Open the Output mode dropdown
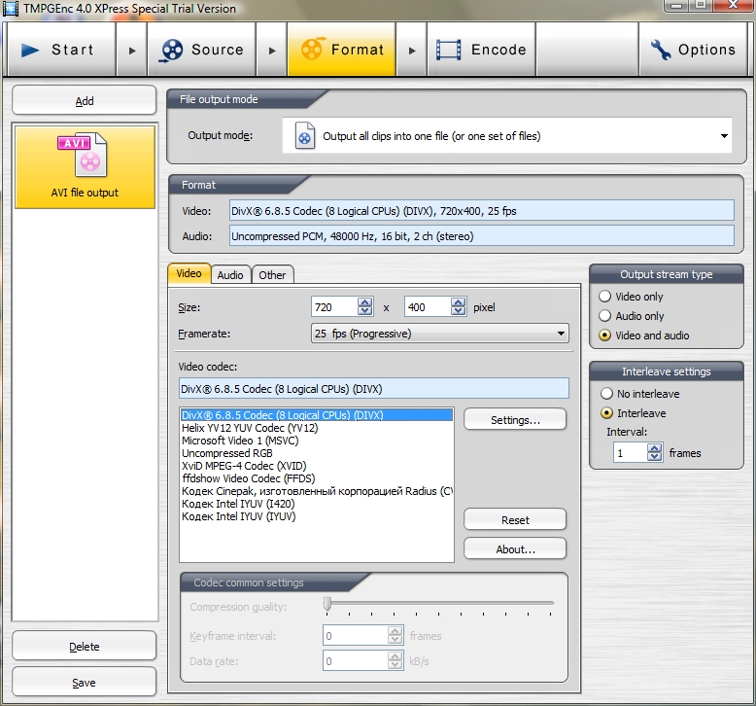The width and height of the screenshot is (756, 706). point(724,136)
